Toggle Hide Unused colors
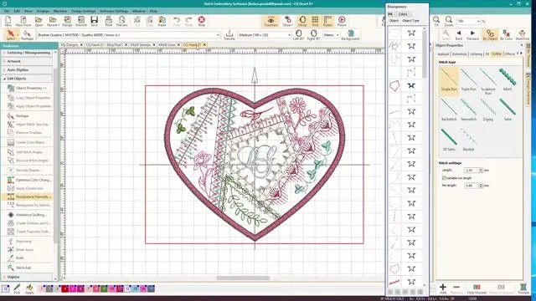This screenshot has width=536, height=301. point(477,288)
